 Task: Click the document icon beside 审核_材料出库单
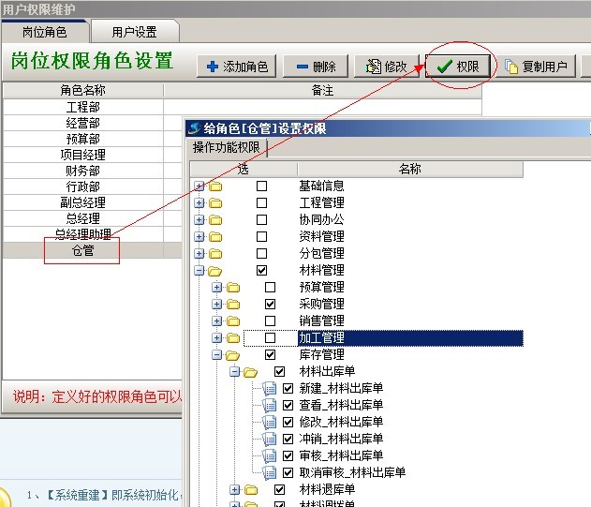click(269, 456)
